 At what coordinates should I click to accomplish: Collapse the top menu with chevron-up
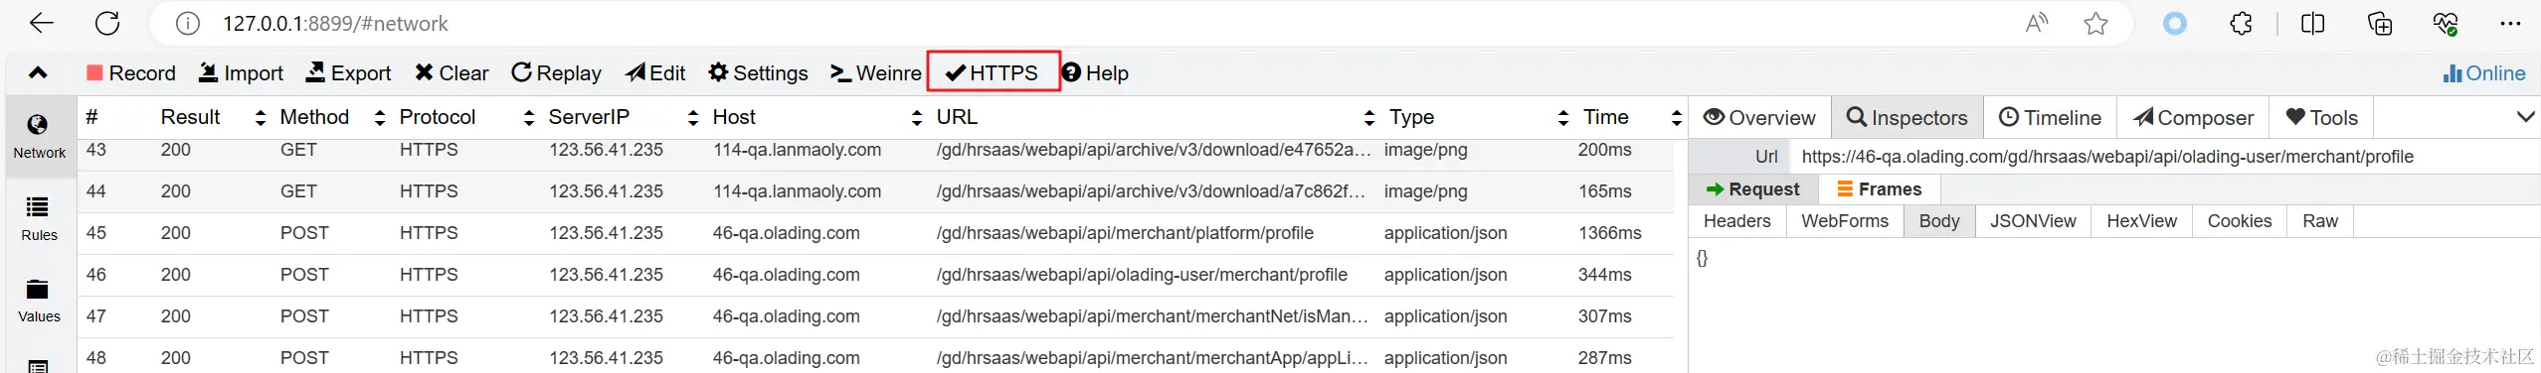coord(38,72)
